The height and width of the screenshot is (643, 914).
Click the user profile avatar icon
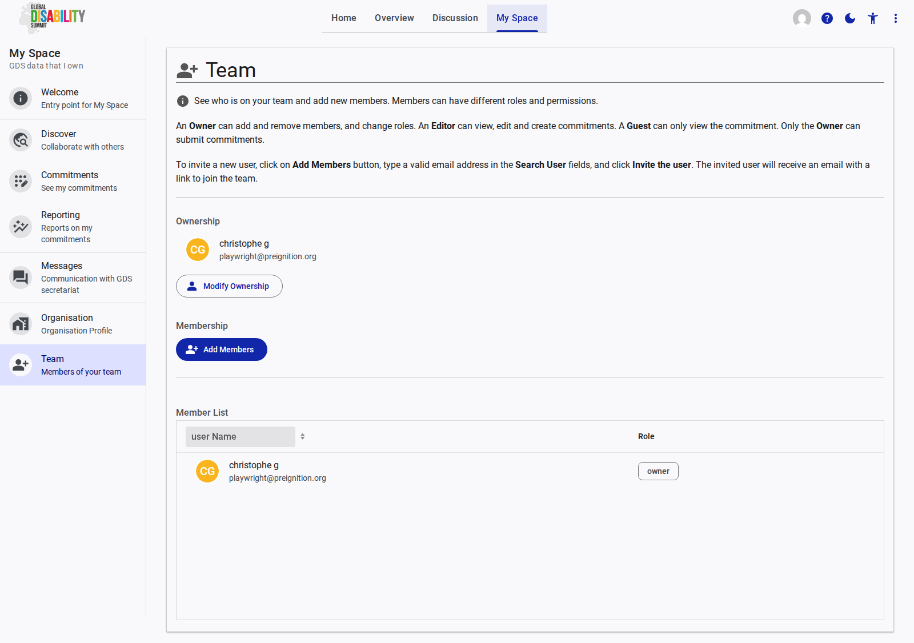tap(801, 18)
